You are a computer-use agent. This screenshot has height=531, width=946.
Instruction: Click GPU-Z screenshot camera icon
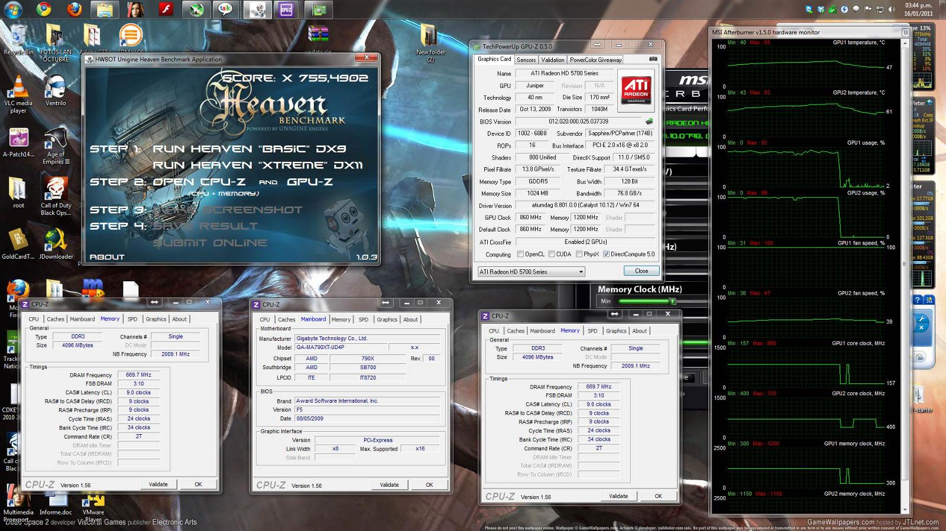tap(653, 59)
